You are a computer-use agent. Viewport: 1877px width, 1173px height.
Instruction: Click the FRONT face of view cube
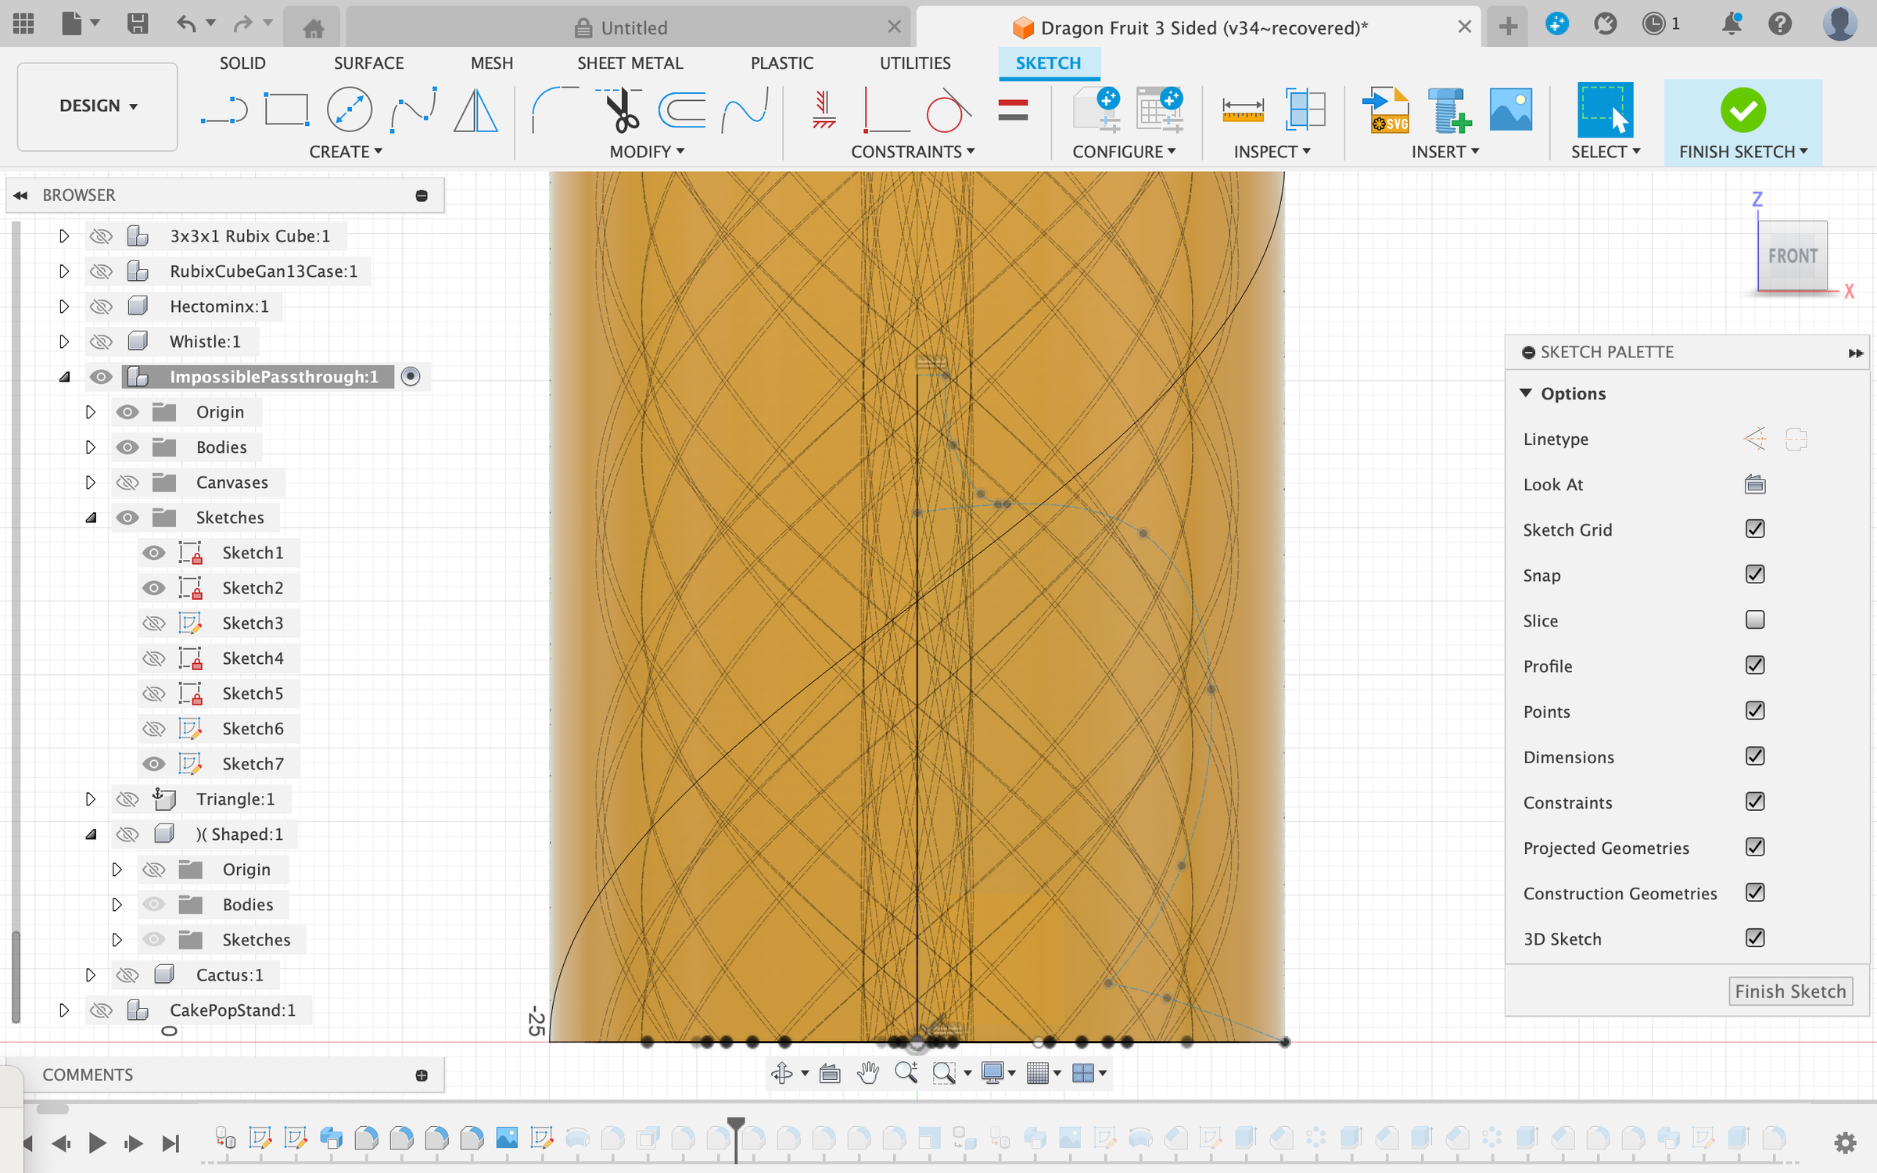pos(1792,256)
